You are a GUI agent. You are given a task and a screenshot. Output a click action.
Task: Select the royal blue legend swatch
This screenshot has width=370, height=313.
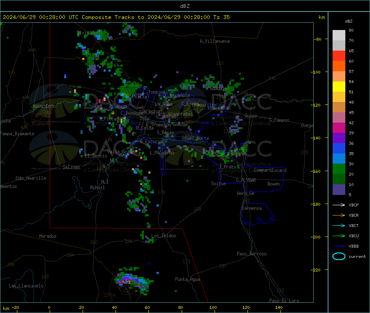[x=339, y=148]
